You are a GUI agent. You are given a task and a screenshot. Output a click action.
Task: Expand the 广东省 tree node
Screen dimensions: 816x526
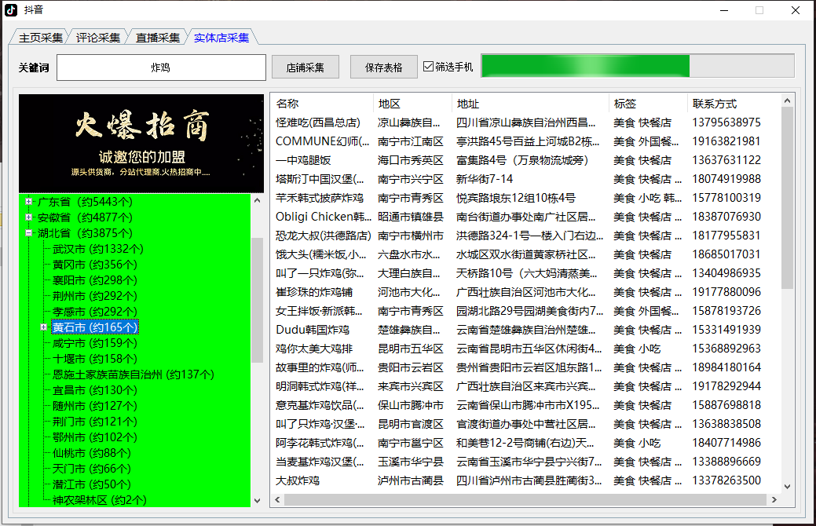point(28,201)
